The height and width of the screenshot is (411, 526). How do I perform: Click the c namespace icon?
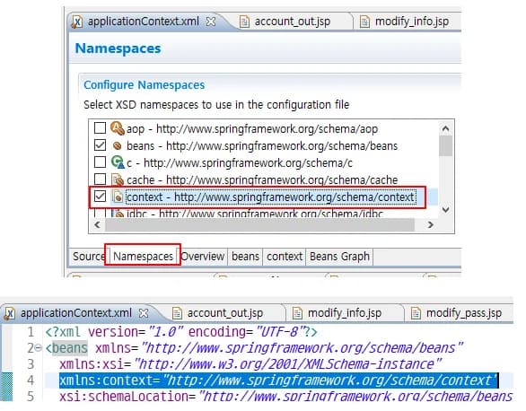click(x=118, y=162)
